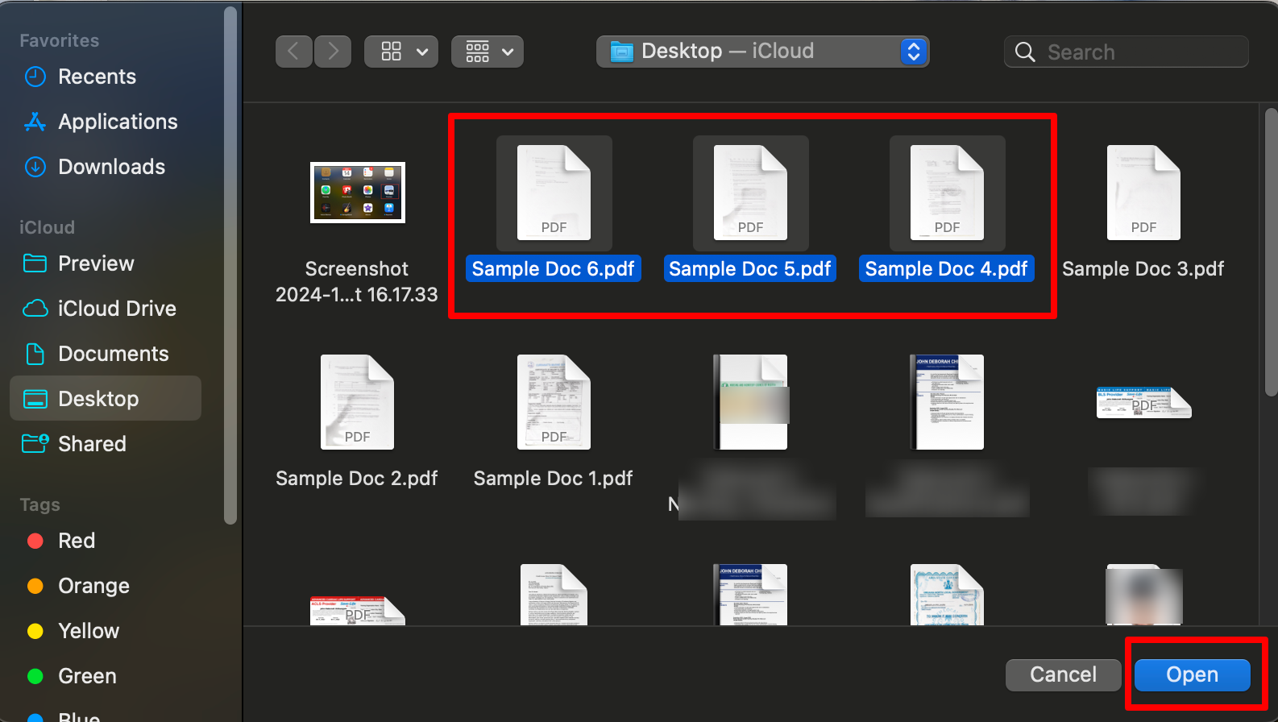Click the sidebar vertical scrollbar
1278x722 pixels.
coord(230,266)
